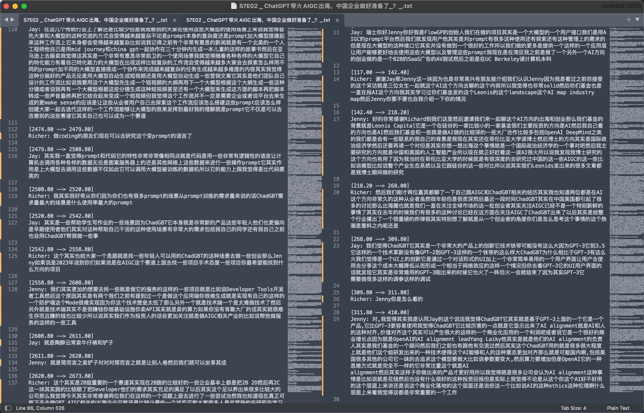Open a new tab with plus icon

pyautogui.click(x=629, y=19)
